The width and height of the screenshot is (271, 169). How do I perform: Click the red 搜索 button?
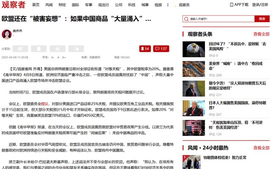point(262,19)
